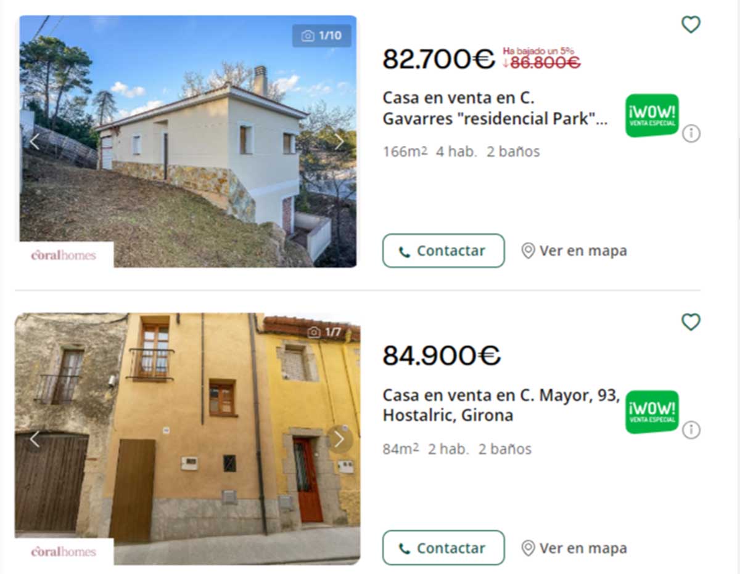
Task: Contact seller of the 84.900€ house
Action: coord(443,548)
